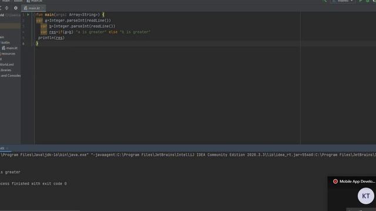Click 'Process finished with exit code 0' text
Image resolution: width=376 pixels, height=211 pixels.
(33, 183)
